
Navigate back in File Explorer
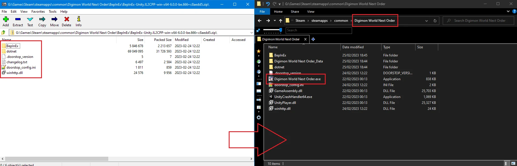click(260, 21)
